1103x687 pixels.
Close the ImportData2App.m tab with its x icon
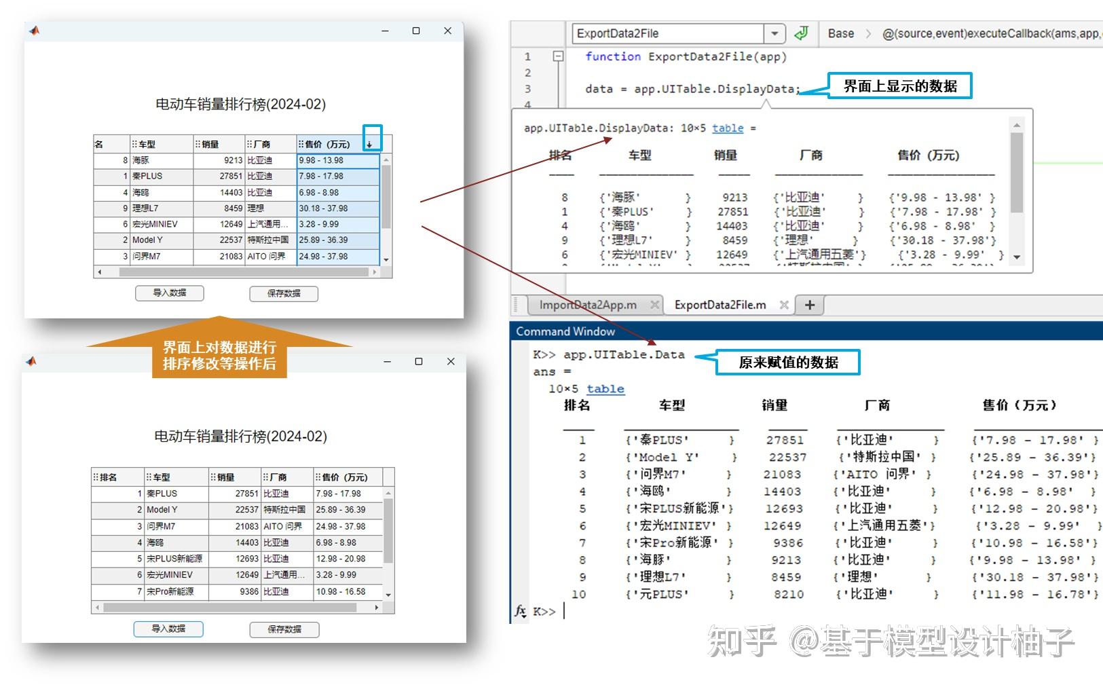pos(655,305)
